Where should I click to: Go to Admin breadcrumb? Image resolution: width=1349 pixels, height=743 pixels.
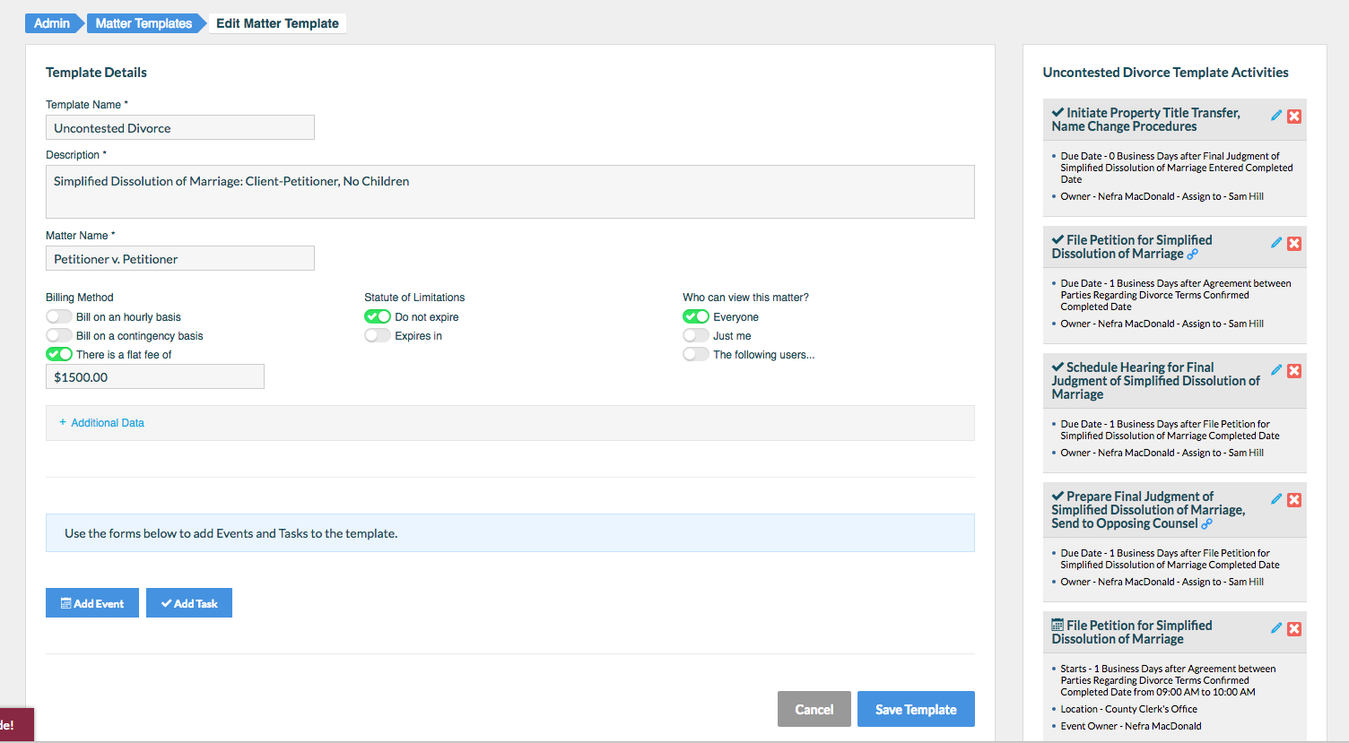point(52,23)
